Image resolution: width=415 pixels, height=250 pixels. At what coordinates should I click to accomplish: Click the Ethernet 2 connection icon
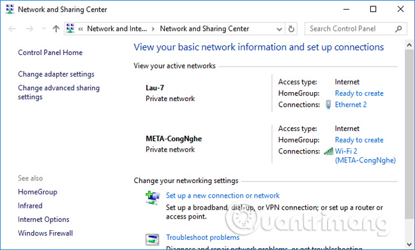point(328,104)
